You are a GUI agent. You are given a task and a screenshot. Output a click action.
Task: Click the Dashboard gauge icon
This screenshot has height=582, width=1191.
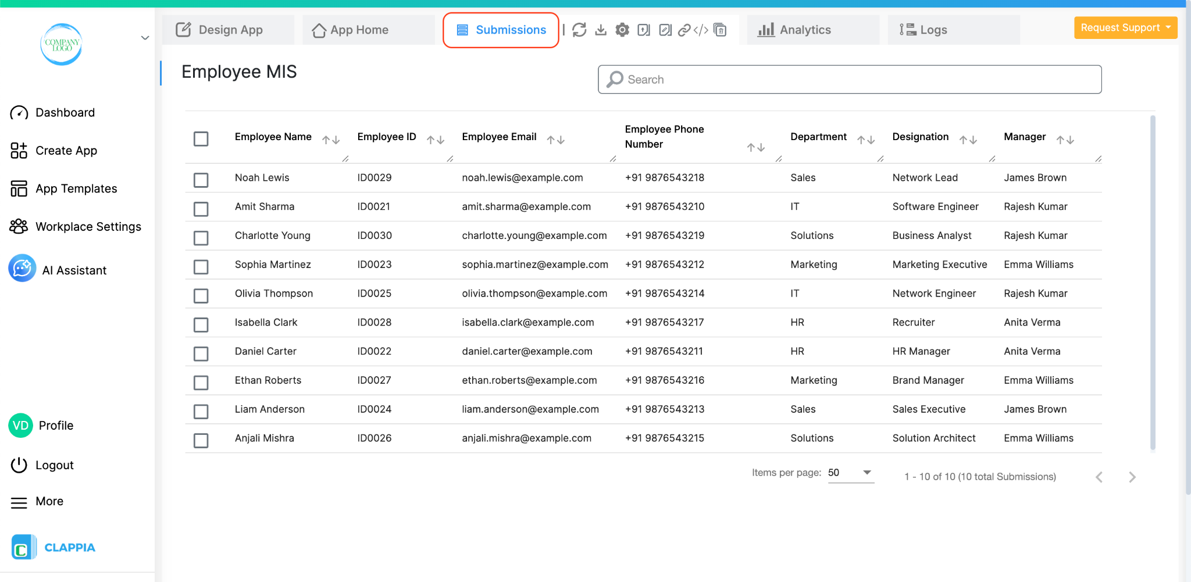click(x=19, y=113)
